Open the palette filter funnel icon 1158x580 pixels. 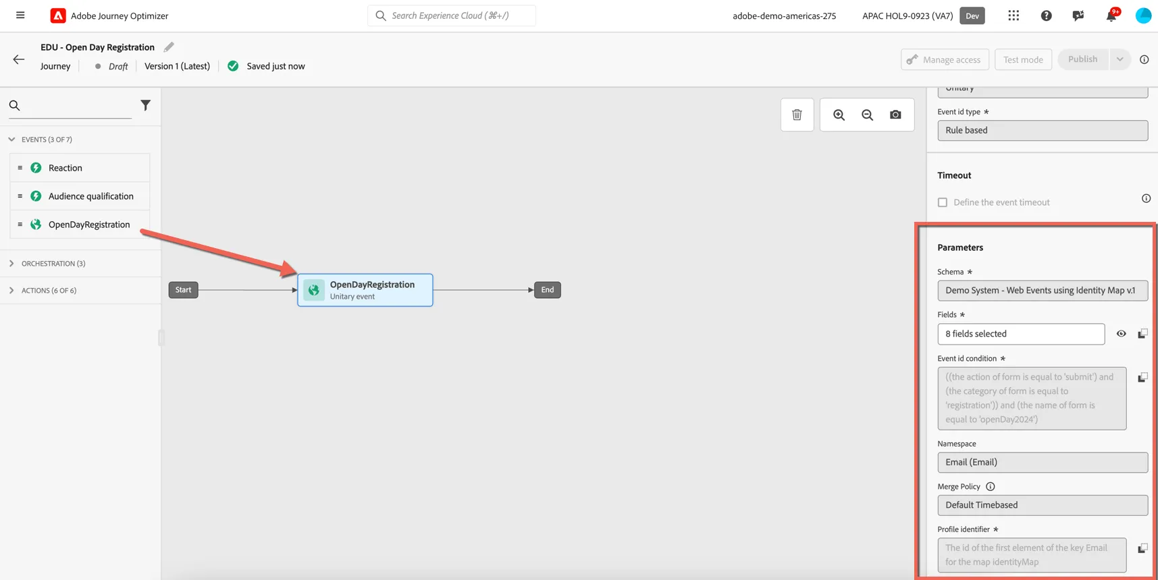click(x=145, y=105)
